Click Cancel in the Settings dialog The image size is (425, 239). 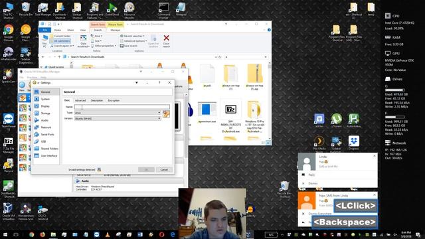[x=164, y=170]
